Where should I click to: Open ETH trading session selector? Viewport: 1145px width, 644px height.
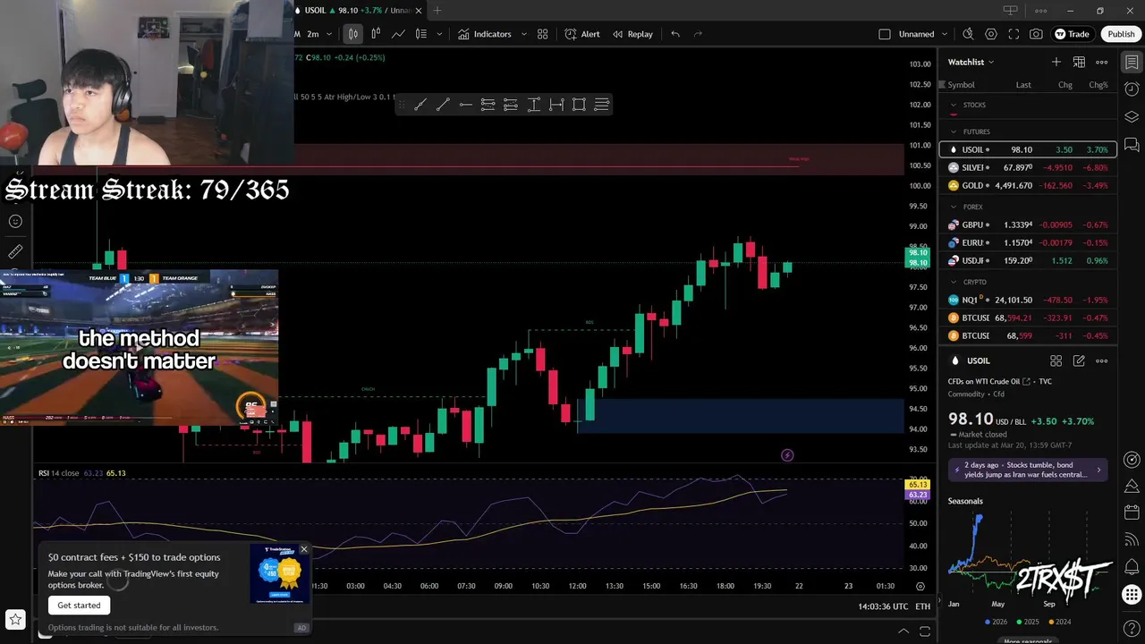[922, 606]
